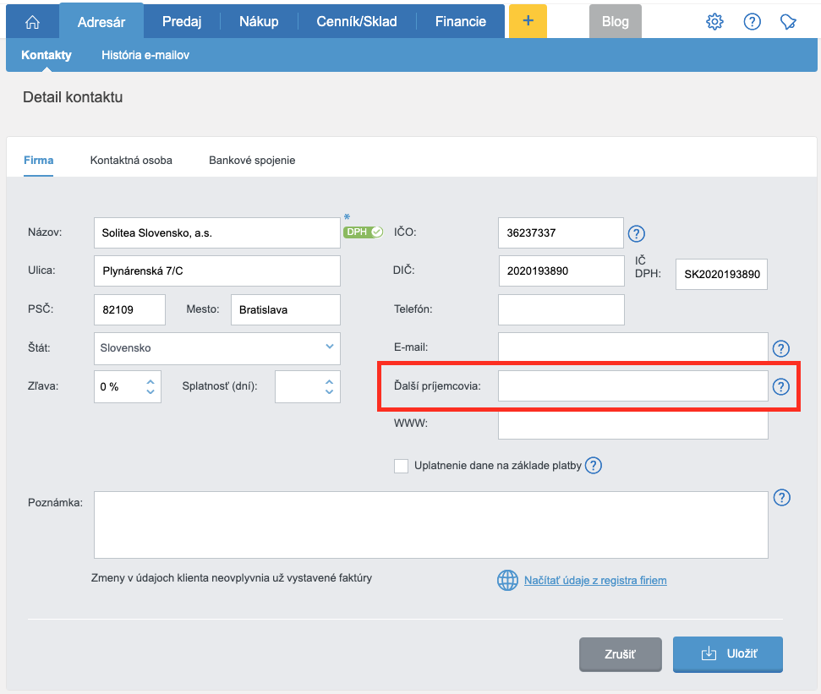Open settings via the gear icon
The image size is (821, 694).
click(x=714, y=22)
